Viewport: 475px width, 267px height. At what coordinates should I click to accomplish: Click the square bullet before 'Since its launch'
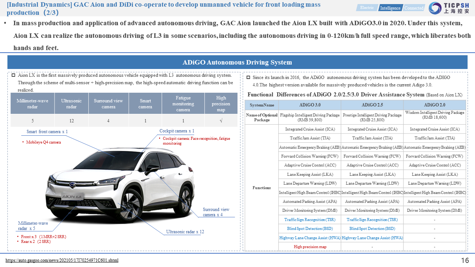(x=248, y=78)
